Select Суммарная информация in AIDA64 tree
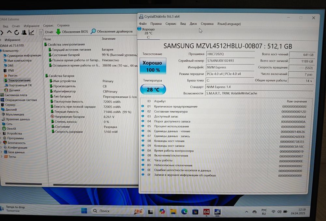326x221 pixels. tap(22, 55)
